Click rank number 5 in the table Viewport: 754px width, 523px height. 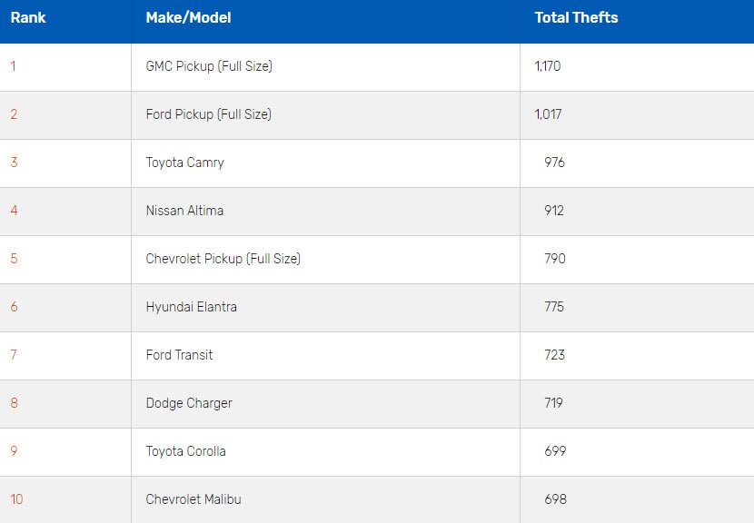tap(14, 259)
